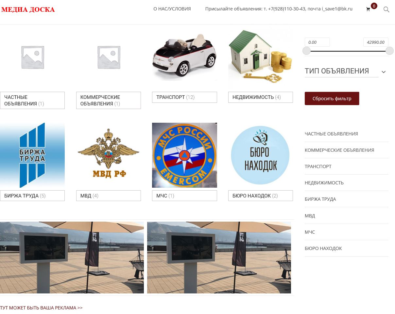Click the Сбросить фильтр button
395x314 pixels.
coord(332,98)
